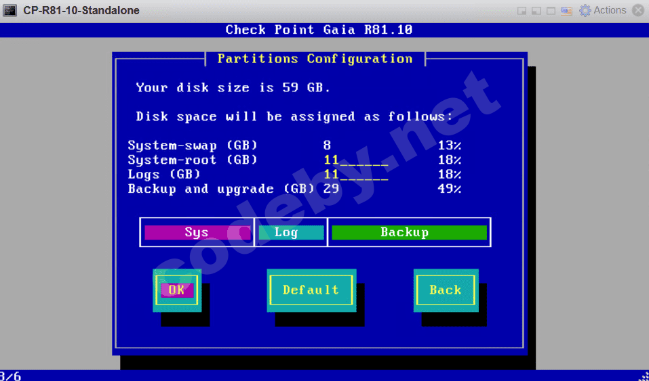Select the full-window console size icon
Screen dimensions: 649x381
tap(551, 11)
